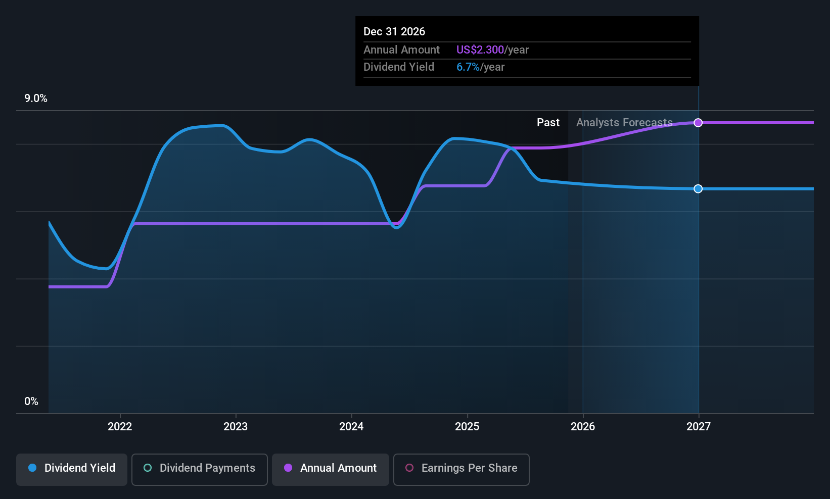Enable the Earnings Per Share series
The width and height of the screenshot is (830, 499).
coord(461,469)
